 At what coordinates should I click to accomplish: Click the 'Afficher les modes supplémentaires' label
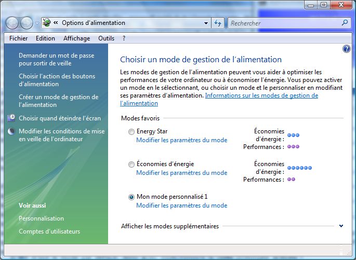pos(170,226)
